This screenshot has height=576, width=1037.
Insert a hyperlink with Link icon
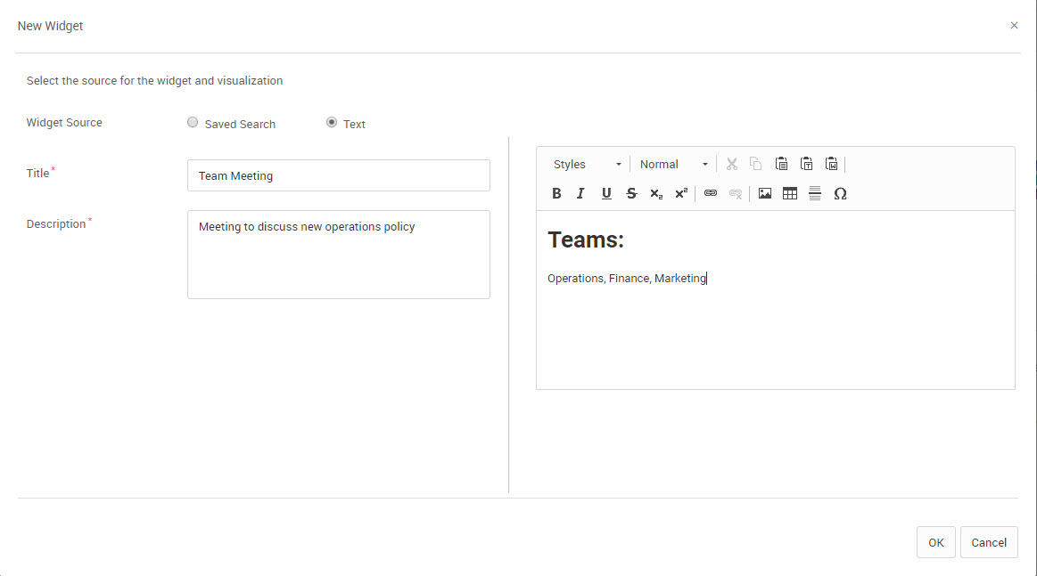click(711, 193)
